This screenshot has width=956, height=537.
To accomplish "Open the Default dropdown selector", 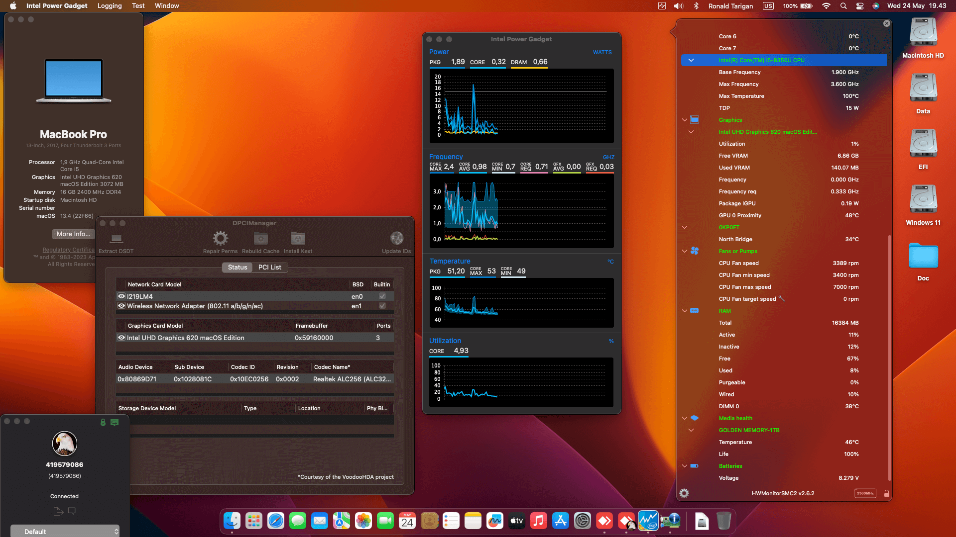I will [65, 532].
